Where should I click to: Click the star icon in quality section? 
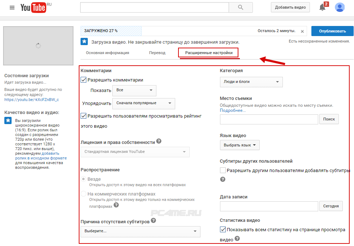(8, 120)
